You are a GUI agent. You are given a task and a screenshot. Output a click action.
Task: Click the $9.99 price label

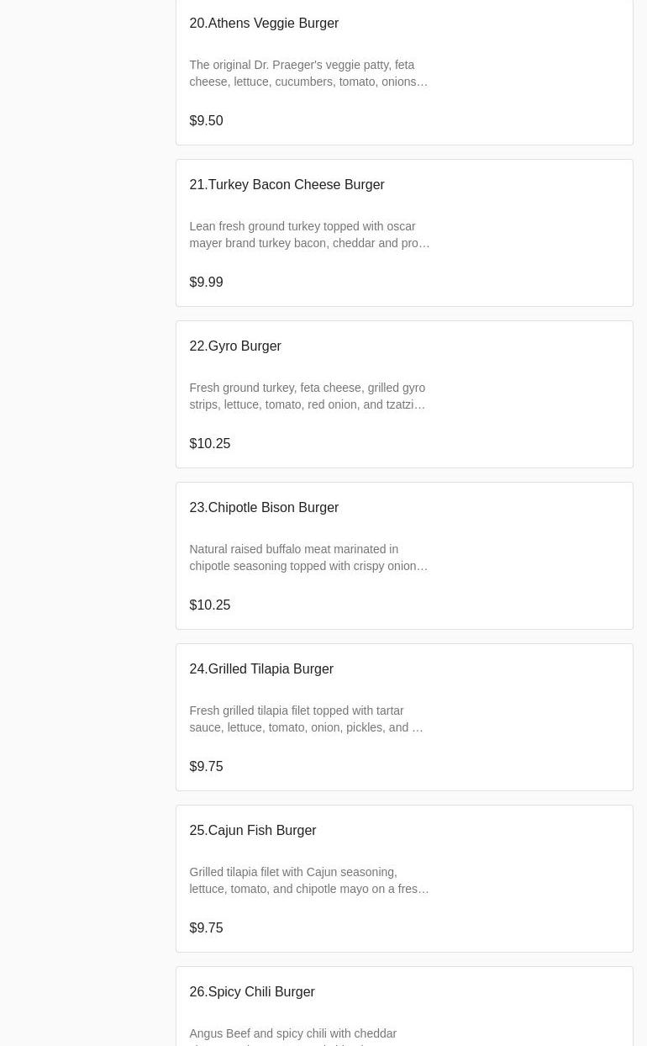pyautogui.click(x=206, y=283)
